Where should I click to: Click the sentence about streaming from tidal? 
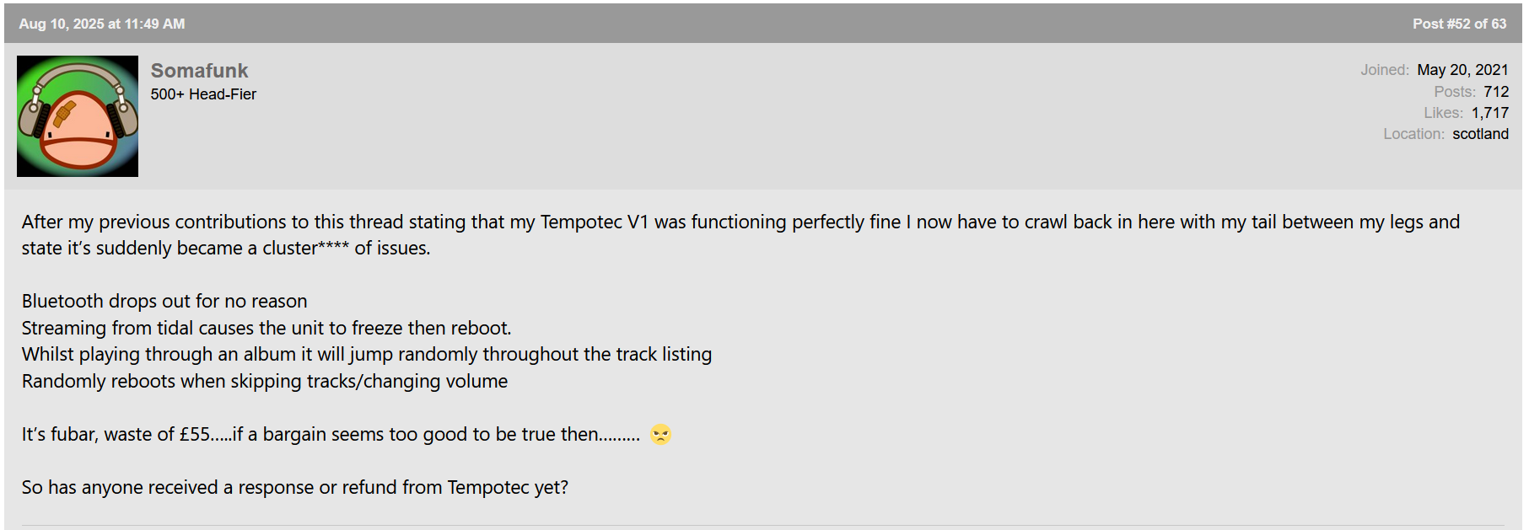pos(266,328)
